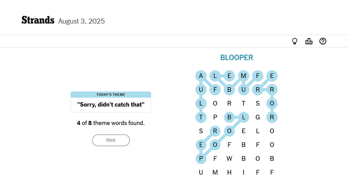Click the letter G in the grid
The height and width of the screenshot is (196, 348).
point(258,117)
